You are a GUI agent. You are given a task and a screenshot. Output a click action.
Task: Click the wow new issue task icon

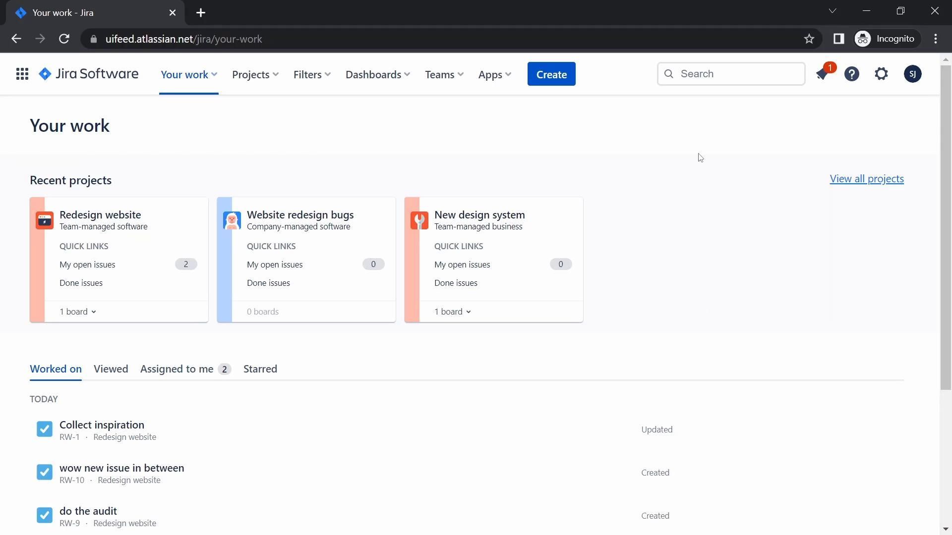pyautogui.click(x=45, y=472)
